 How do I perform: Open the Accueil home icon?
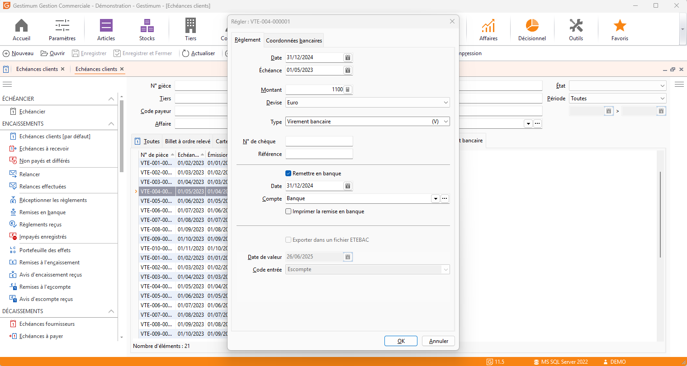pyautogui.click(x=21, y=30)
